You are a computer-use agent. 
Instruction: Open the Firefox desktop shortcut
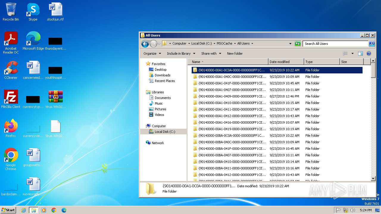tap(11, 128)
